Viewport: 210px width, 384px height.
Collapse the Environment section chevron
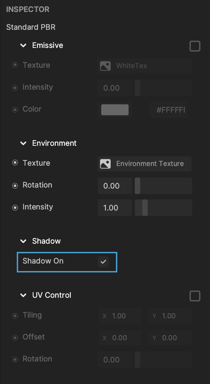click(23, 143)
